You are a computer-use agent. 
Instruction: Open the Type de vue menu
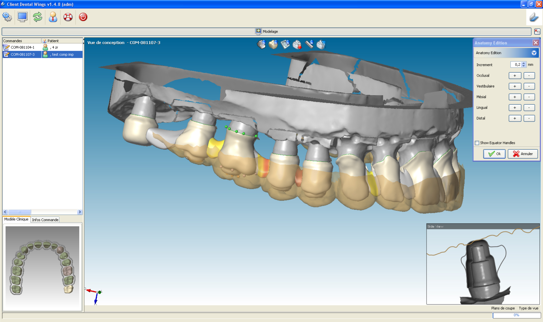528,308
